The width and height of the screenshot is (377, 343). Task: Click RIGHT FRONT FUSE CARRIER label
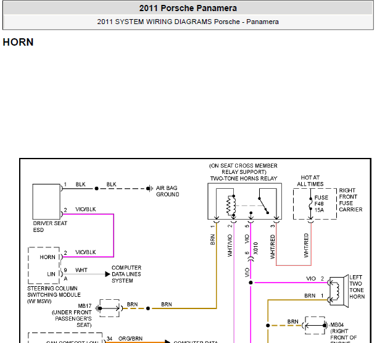pyautogui.click(x=350, y=200)
